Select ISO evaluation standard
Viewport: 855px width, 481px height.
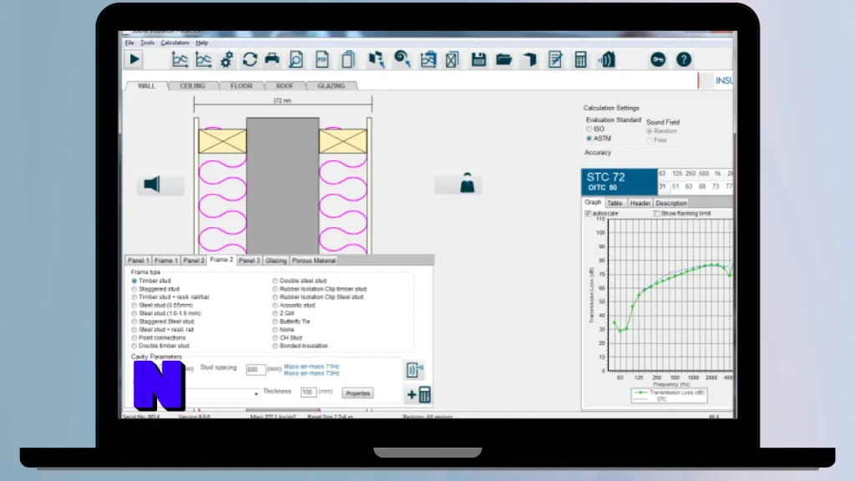coord(589,129)
